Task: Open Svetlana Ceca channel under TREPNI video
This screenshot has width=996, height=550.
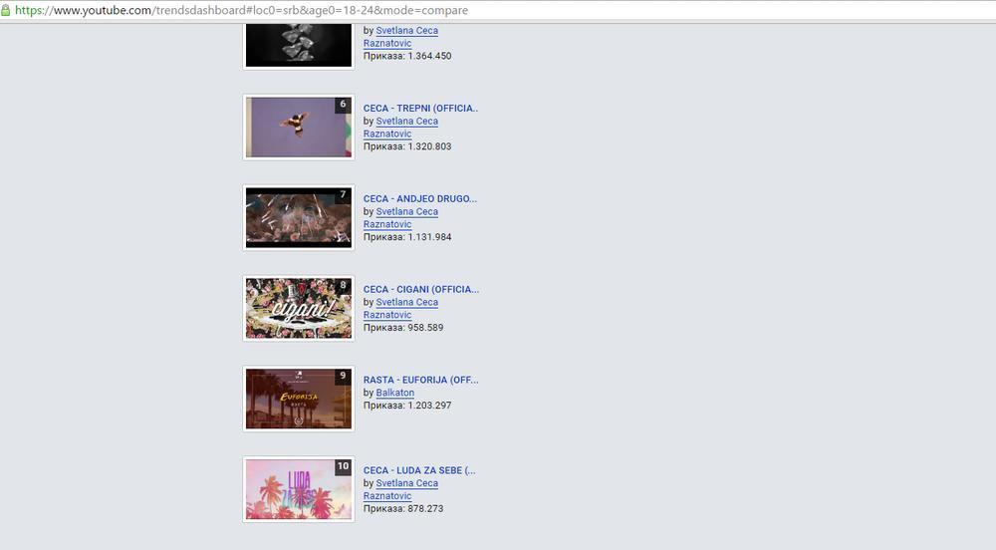Action: pyautogui.click(x=406, y=121)
